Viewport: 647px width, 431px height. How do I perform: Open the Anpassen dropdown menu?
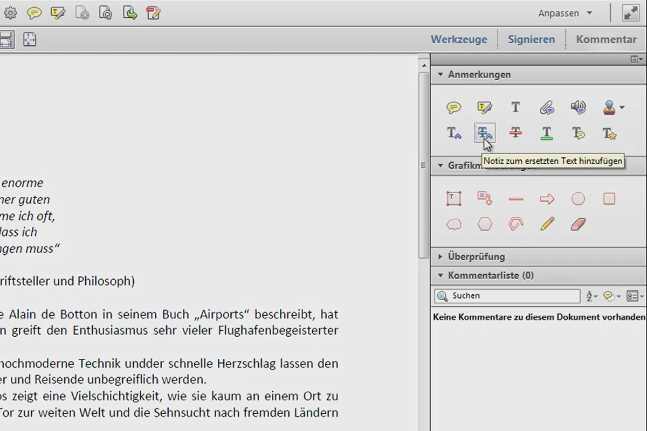coord(565,13)
